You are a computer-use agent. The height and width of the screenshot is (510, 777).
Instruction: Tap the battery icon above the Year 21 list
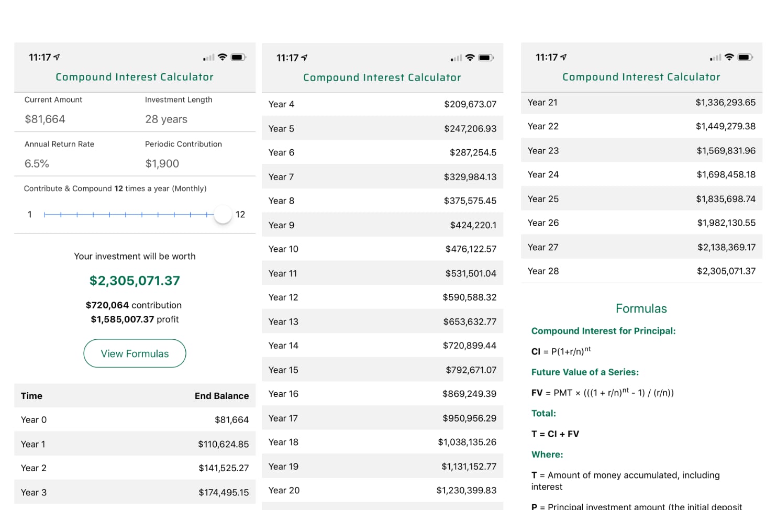tap(745, 57)
